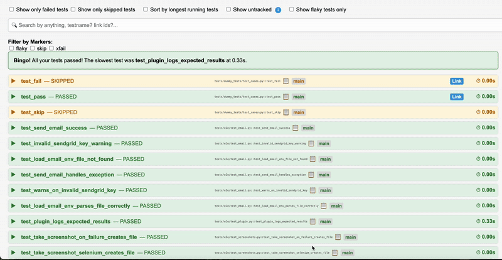Check the flaky marker filter

pyautogui.click(x=11, y=48)
